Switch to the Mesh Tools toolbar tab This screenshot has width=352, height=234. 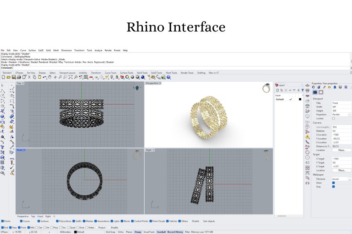click(x=171, y=73)
